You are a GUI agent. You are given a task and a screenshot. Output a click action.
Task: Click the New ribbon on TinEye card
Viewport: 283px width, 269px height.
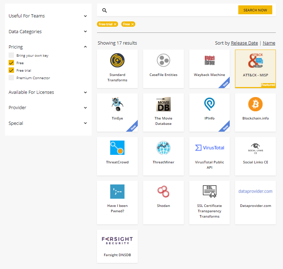coord(133,127)
